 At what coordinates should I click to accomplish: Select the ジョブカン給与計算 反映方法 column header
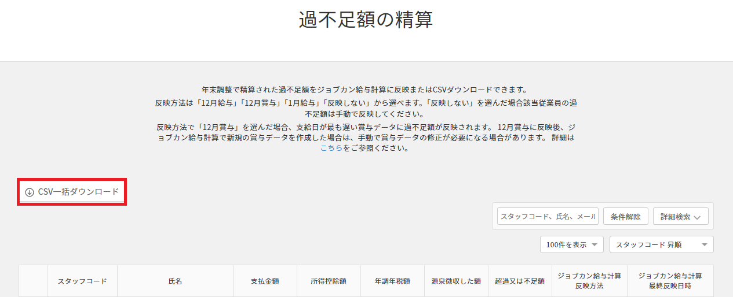(x=589, y=281)
